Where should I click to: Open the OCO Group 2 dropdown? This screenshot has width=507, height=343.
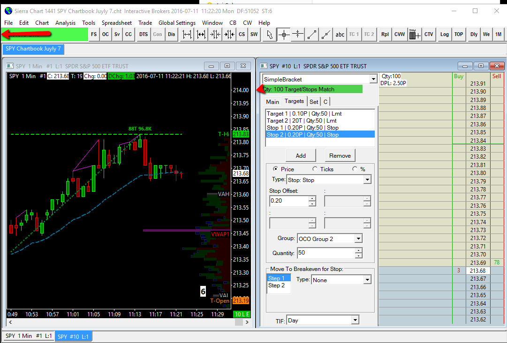[x=358, y=239]
